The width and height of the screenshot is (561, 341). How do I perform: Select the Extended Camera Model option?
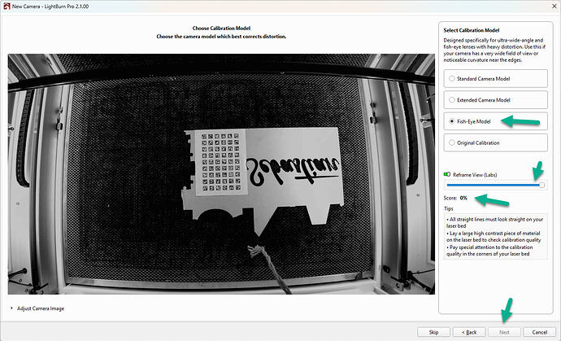495,100
